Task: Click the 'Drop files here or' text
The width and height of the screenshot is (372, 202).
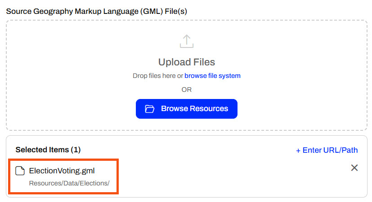Action: point(157,76)
